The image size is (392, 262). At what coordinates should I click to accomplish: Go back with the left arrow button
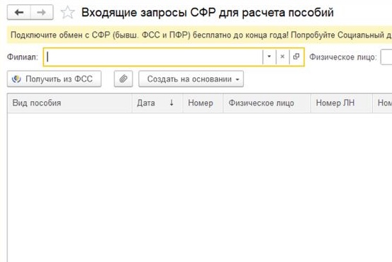click(x=19, y=12)
